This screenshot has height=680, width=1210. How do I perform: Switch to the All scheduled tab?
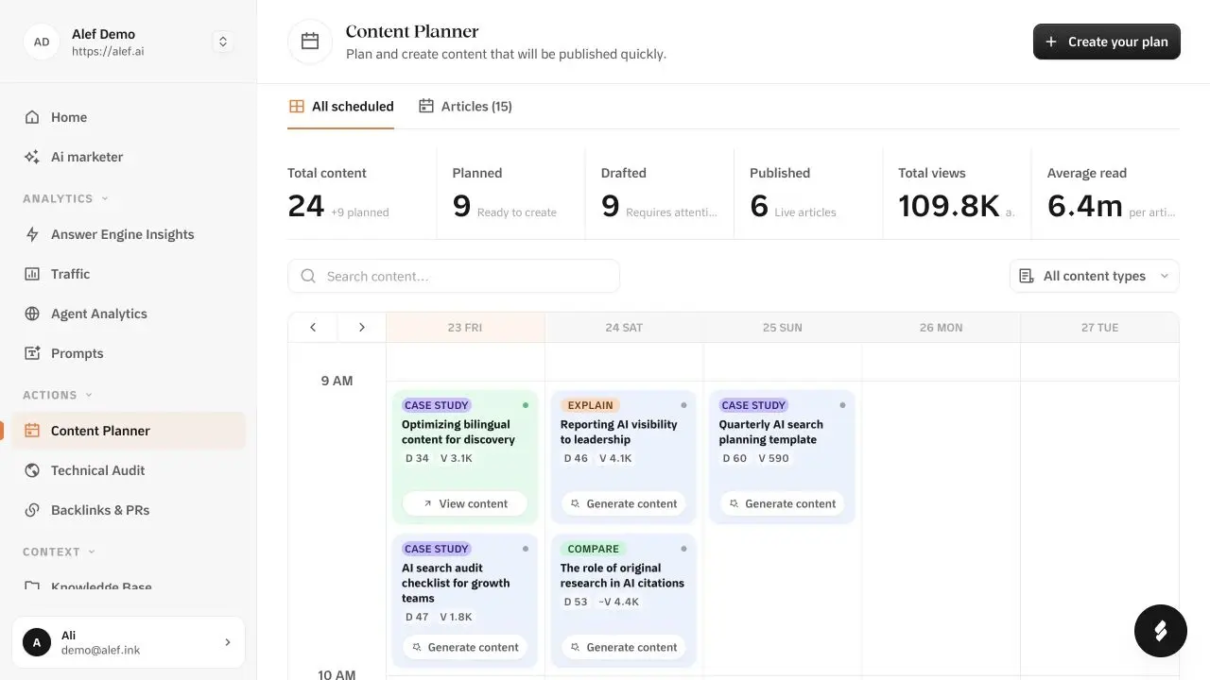click(341, 107)
